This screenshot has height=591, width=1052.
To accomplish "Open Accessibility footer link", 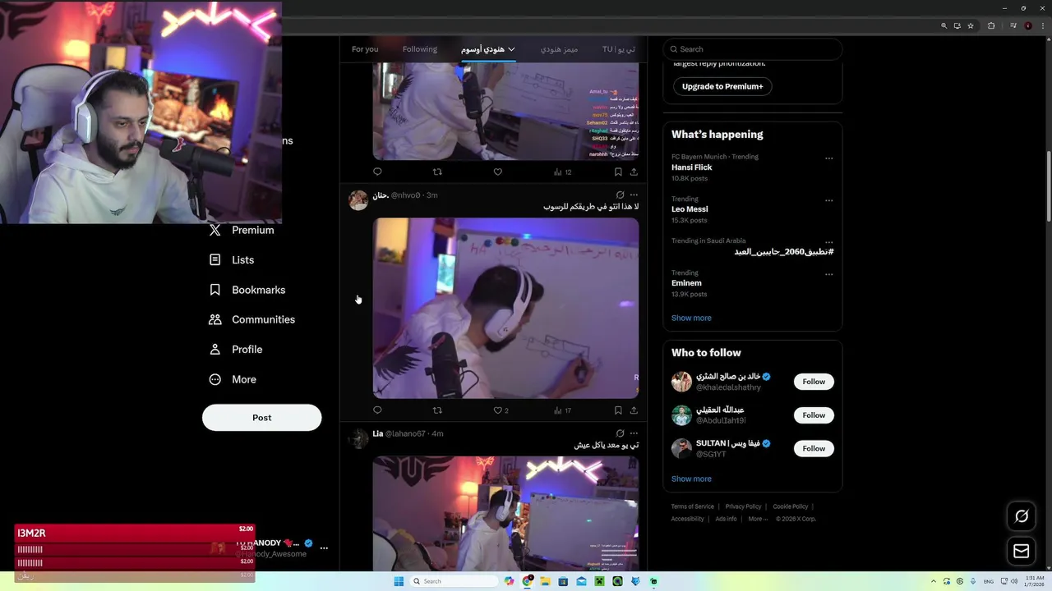I will click(687, 519).
